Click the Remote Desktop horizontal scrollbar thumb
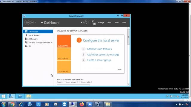This screenshot has width=191, height=107. click(93, 100)
